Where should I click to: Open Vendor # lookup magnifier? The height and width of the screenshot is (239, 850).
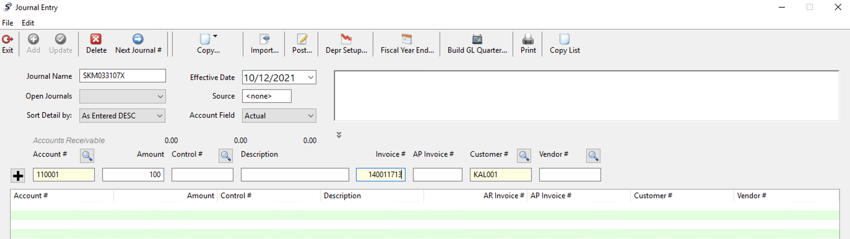(x=593, y=155)
